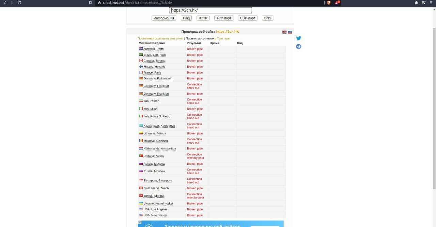Share via the Telegram icon
Image resolution: width=436 pixels, height=227 pixels.
pyautogui.click(x=298, y=47)
